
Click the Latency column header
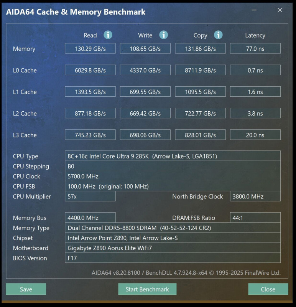255,35
